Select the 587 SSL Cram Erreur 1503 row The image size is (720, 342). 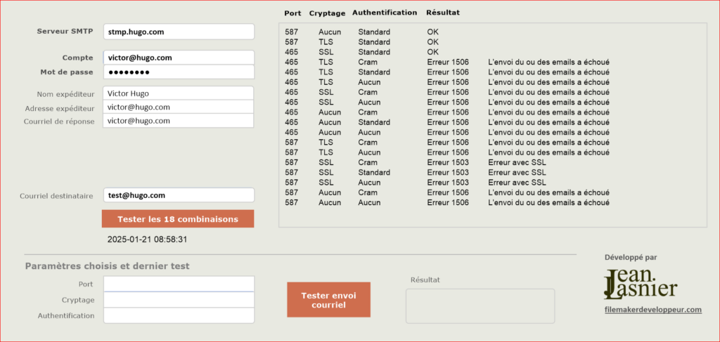(416, 162)
